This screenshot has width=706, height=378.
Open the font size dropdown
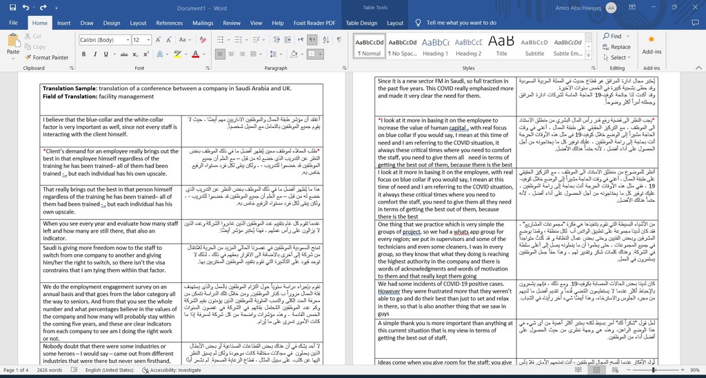pyautogui.click(x=148, y=40)
